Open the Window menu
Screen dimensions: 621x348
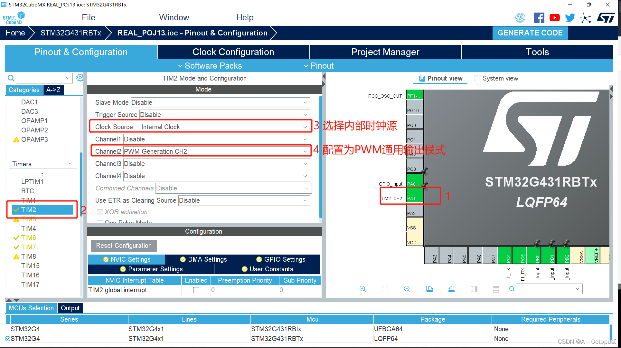coord(174,17)
